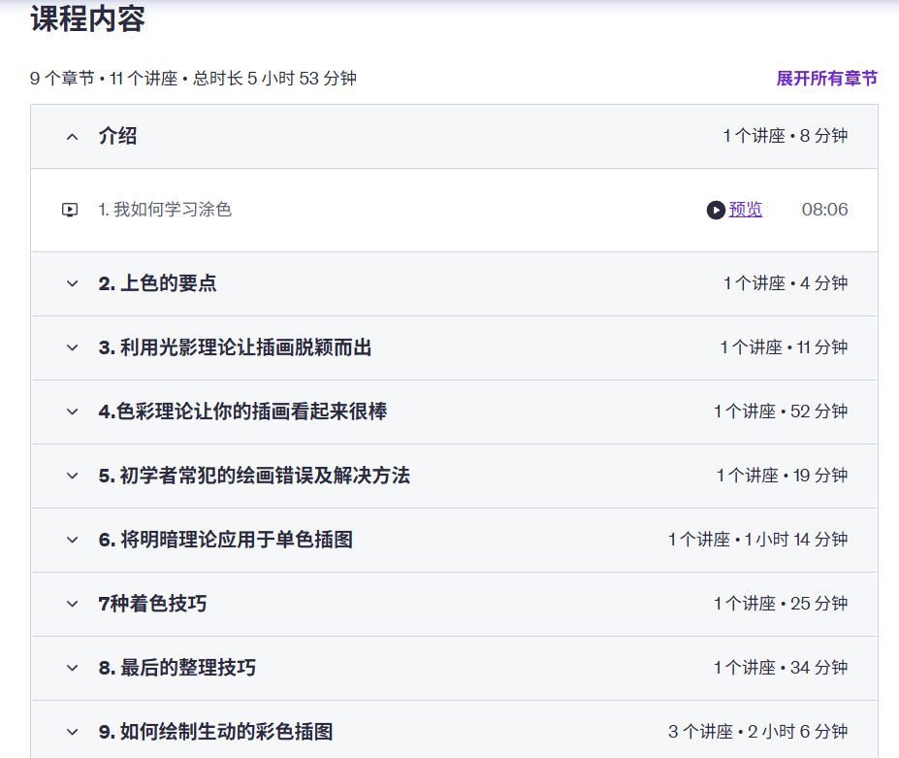
Task: Expand chevron for 9. 如何绘制生动的彩色插图
Action: pyautogui.click(x=72, y=732)
